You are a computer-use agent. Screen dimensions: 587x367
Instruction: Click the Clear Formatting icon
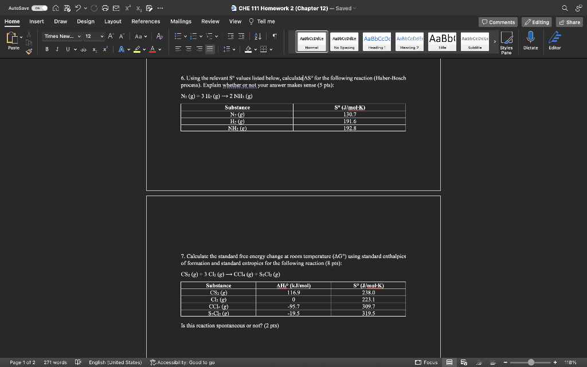click(x=159, y=36)
